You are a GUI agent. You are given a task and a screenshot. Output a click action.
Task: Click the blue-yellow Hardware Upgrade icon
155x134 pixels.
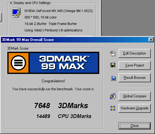113,108
